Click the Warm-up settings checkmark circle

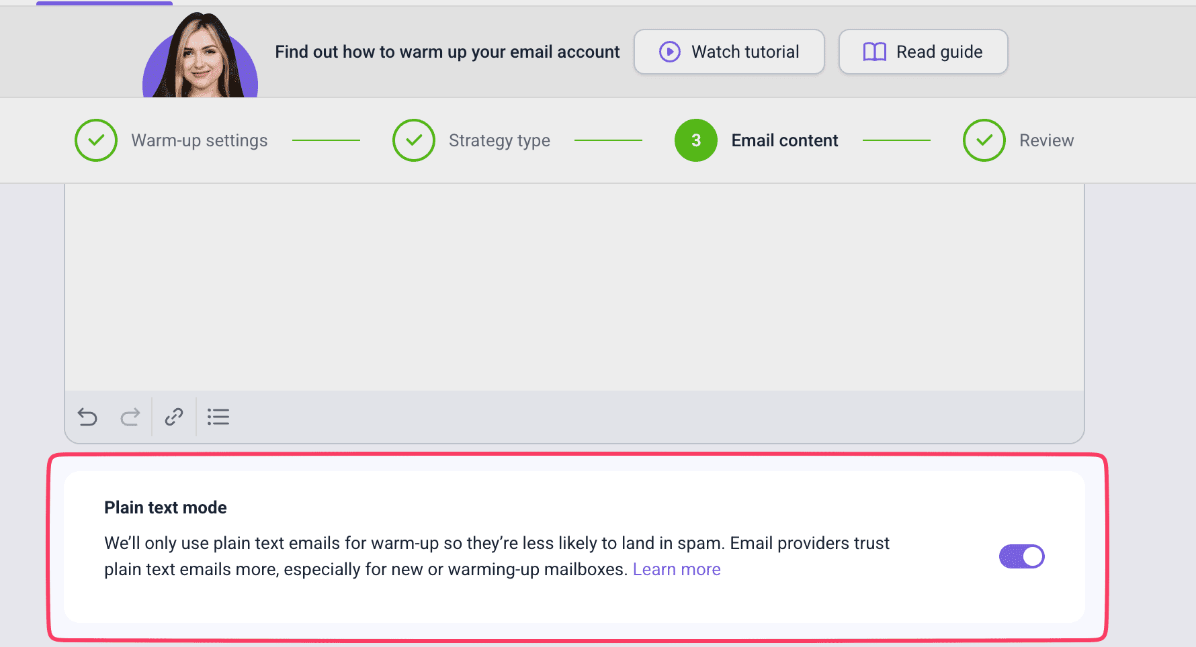96,140
